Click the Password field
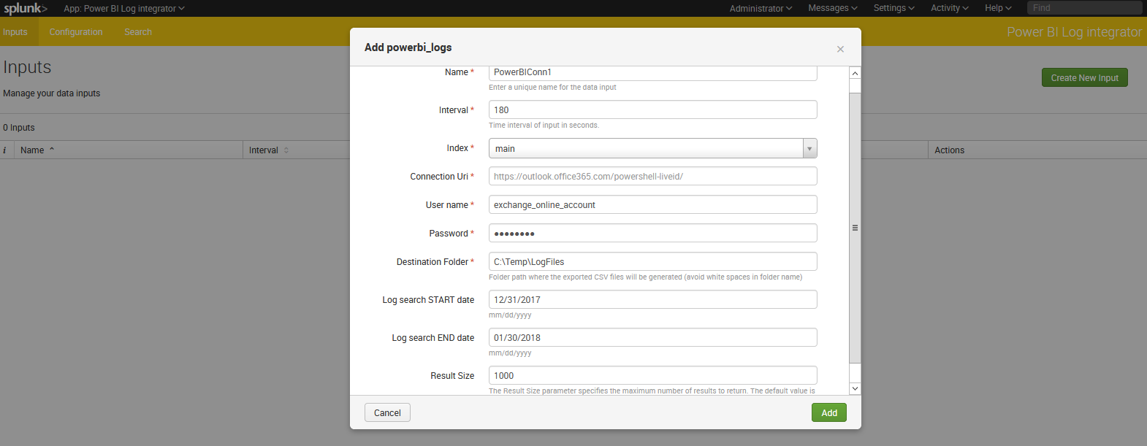1147x446 pixels. click(652, 233)
